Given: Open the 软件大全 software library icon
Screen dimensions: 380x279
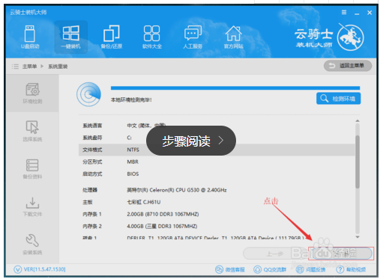Looking at the screenshot, I should click(152, 37).
